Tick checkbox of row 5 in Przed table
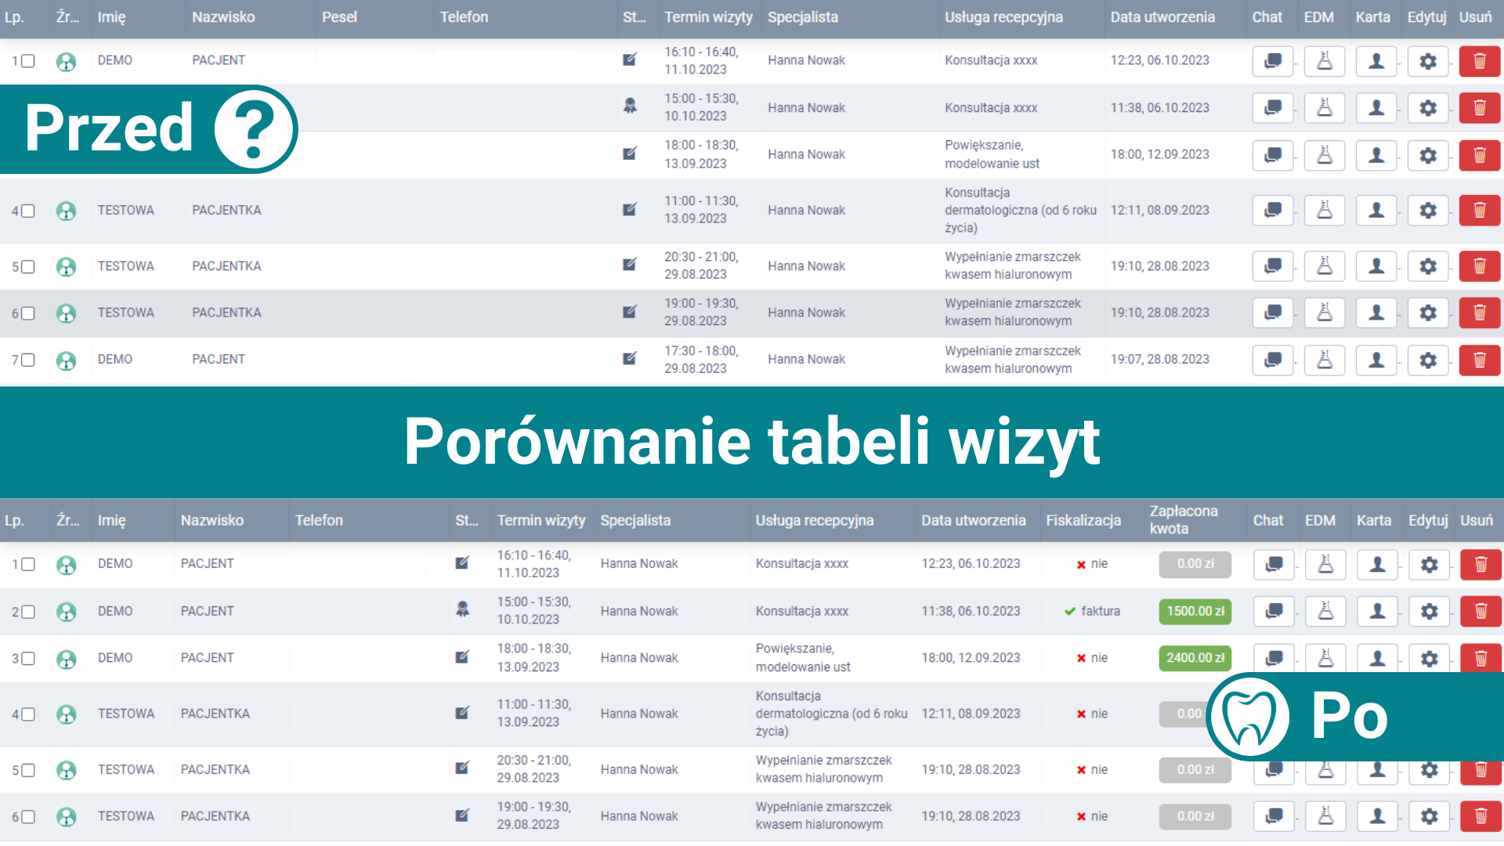1504x846 pixels. pyautogui.click(x=28, y=266)
